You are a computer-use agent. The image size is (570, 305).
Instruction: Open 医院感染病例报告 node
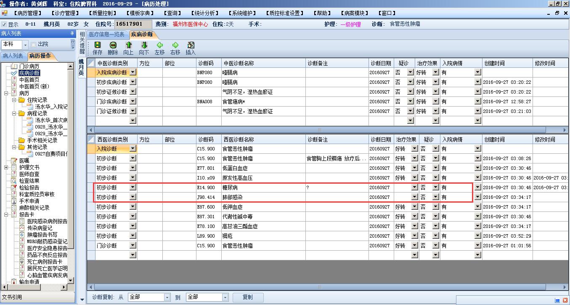click(47, 221)
